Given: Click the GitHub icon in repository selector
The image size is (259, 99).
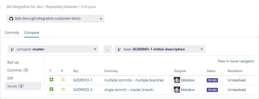Looking at the screenshot, I should [x=11, y=19].
